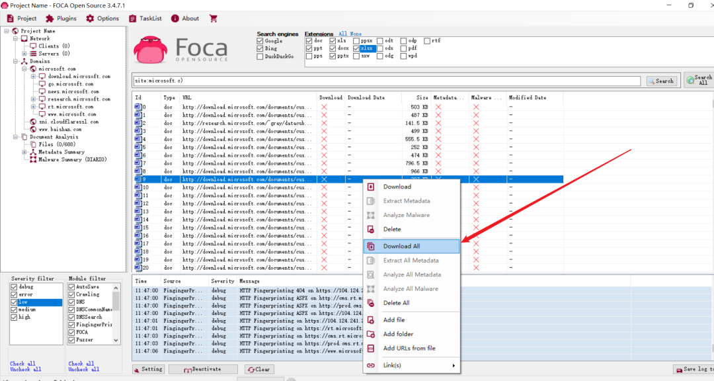The width and height of the screenshot is (714, 381).
Task: Open the Options menu
Action: pyautogui.click(x=102, y=19)
